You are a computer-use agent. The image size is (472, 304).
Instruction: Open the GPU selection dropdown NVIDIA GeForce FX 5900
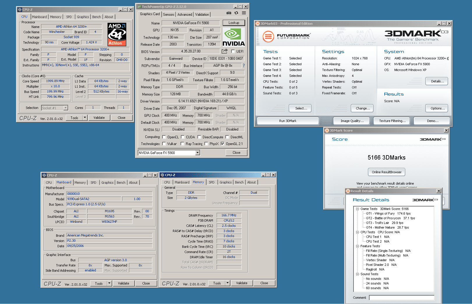[198, 153]
